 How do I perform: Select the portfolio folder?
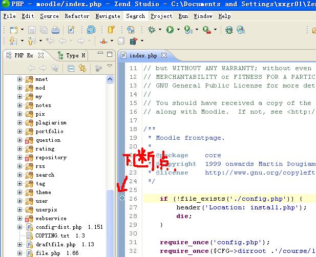coord(49,132)
